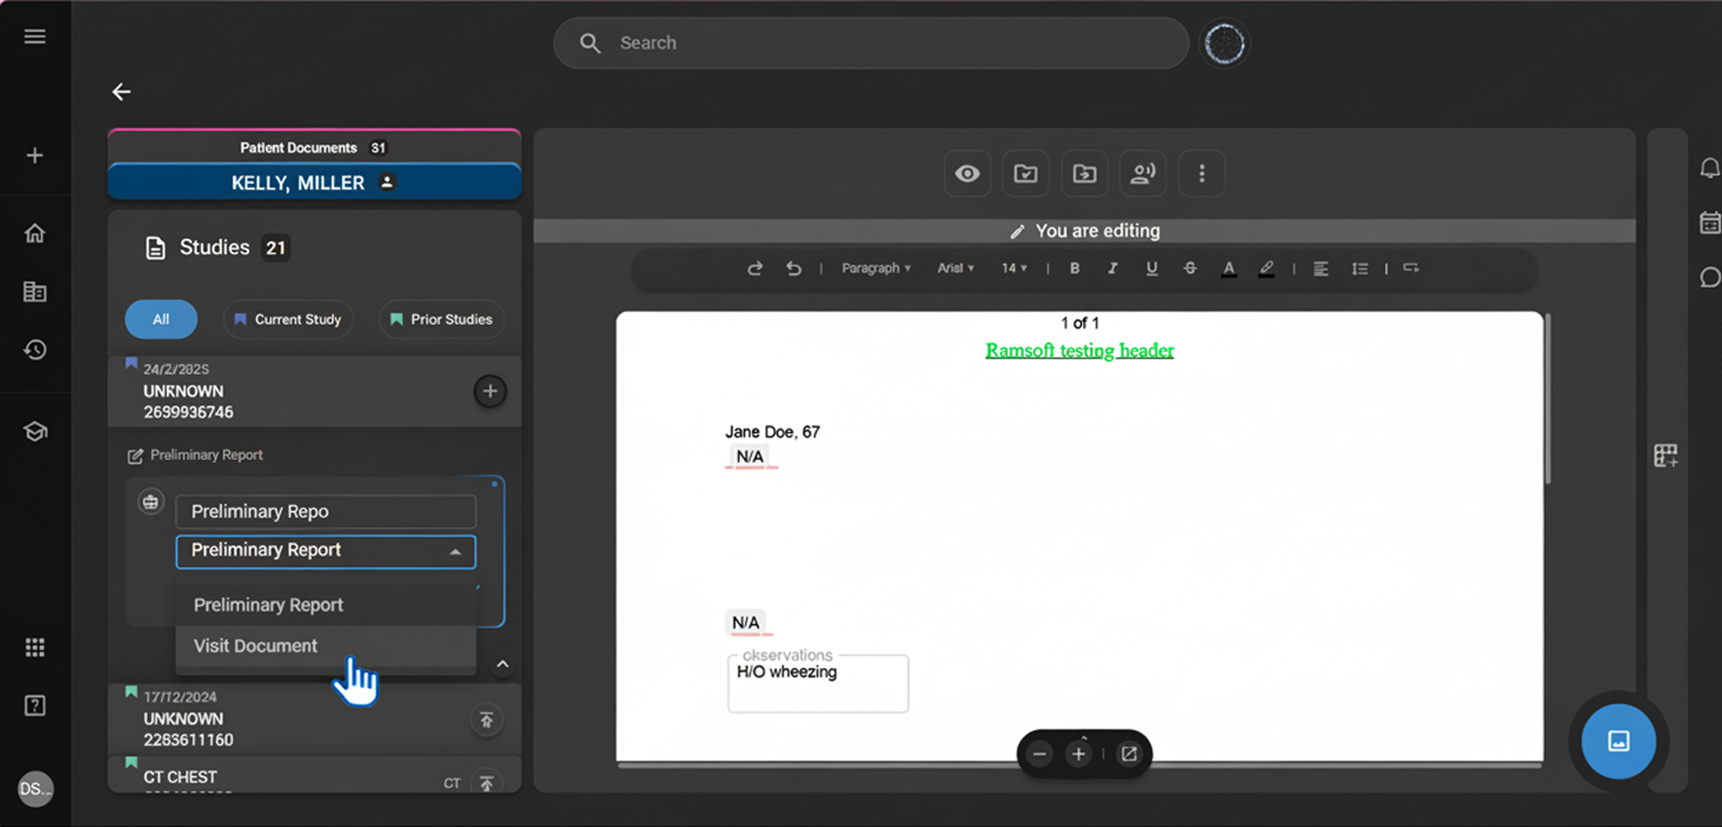Screen dimensions: 1722x827
Task: Click the back arrow above Patient Documents
Action: point(122,92)
